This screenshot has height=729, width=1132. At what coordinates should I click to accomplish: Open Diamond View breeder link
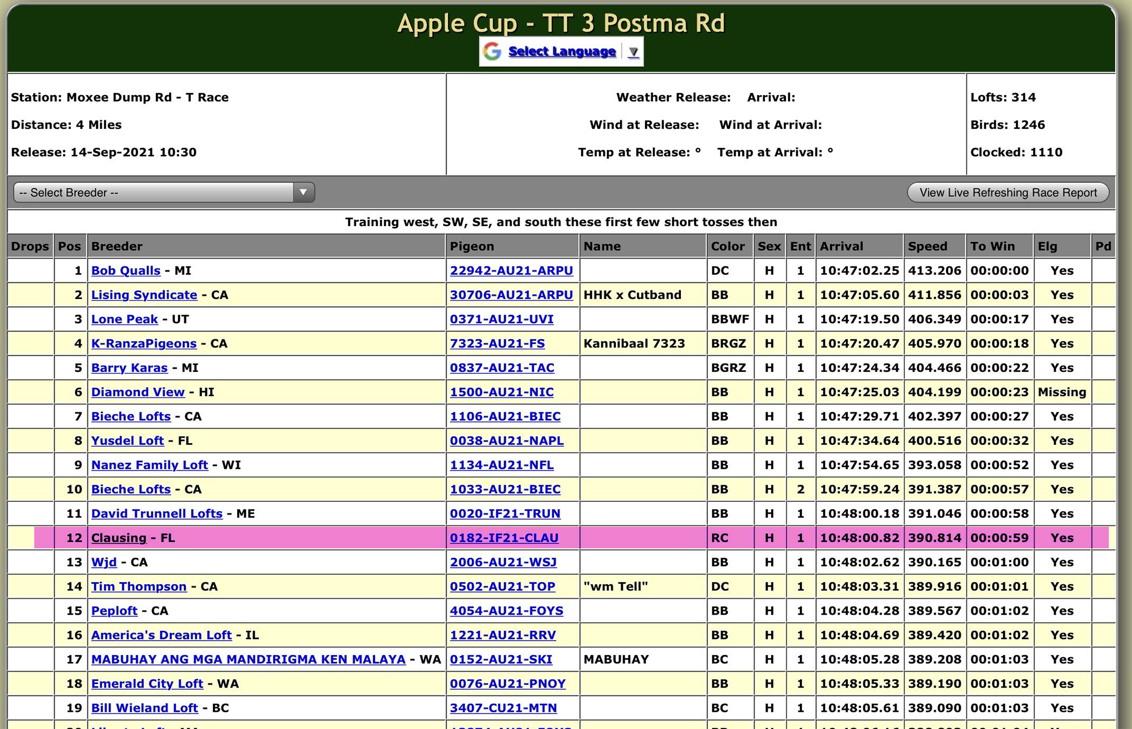[138, 392]
